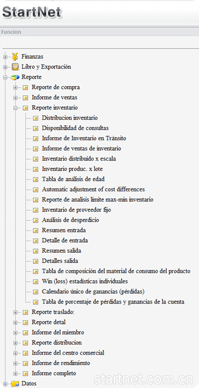Open Automatic adjustment of cost differences
199x388 pixels.
(x=94, y=189)
